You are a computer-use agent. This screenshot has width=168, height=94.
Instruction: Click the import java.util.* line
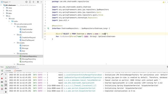(x=61, y=20)
